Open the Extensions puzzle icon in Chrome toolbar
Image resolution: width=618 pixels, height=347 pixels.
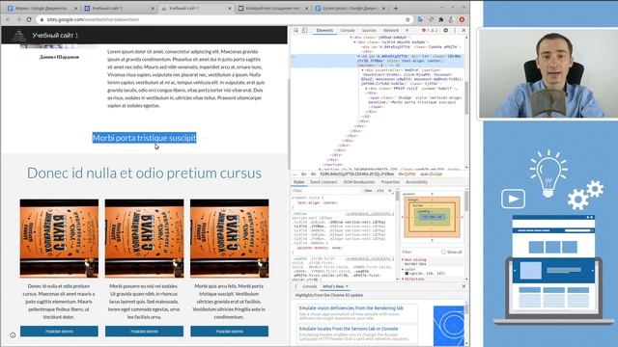click(x=440, y=19)
